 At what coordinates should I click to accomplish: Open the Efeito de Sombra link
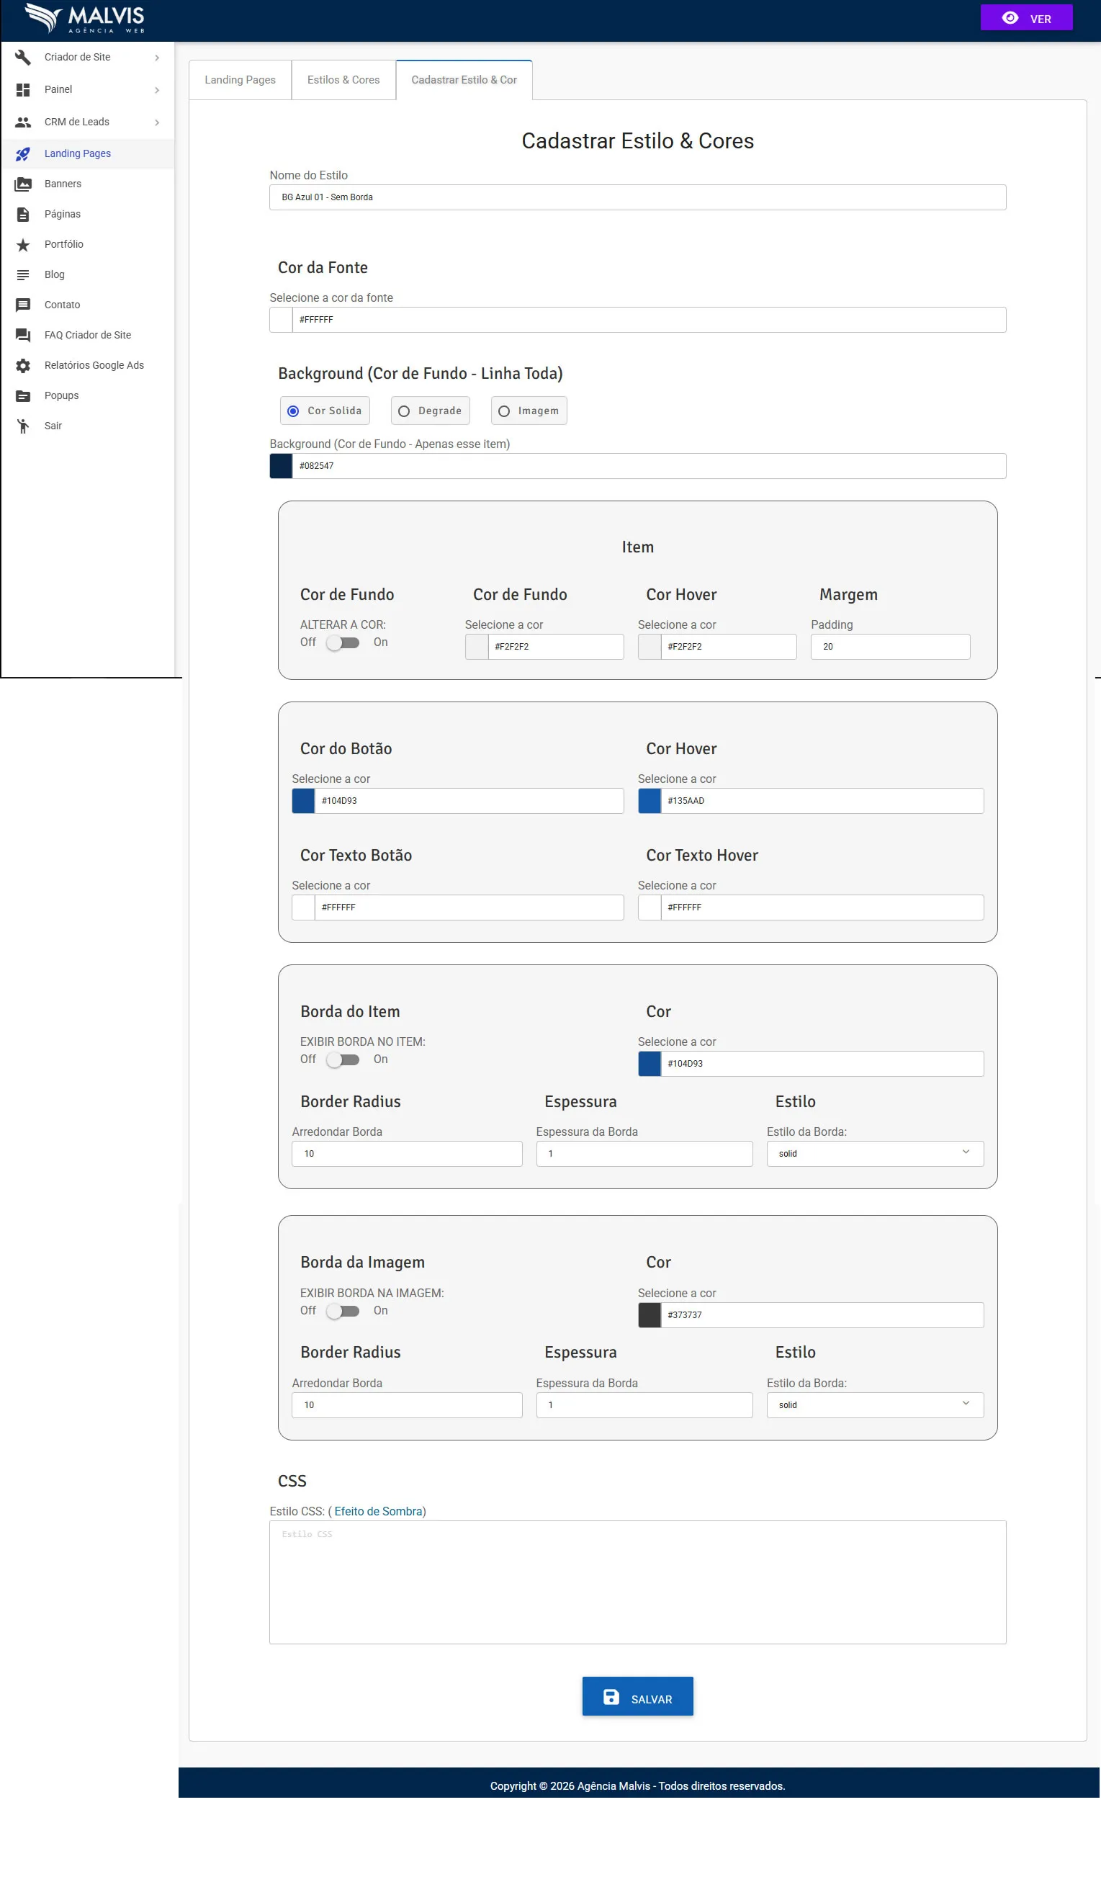379,1511
